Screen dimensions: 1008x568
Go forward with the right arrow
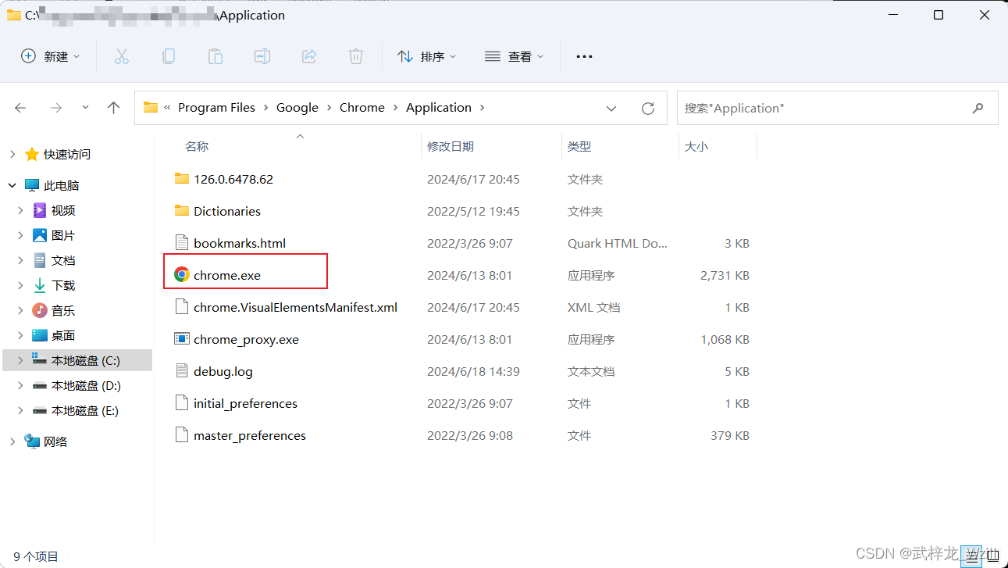55,108
